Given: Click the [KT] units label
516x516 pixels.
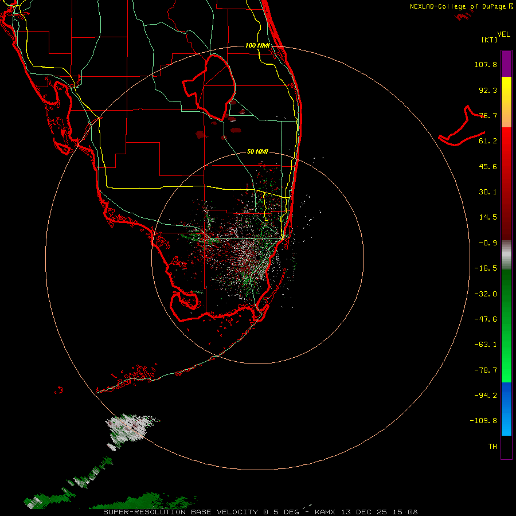Looking at the screenshot, I should click(x=490, y=40).
